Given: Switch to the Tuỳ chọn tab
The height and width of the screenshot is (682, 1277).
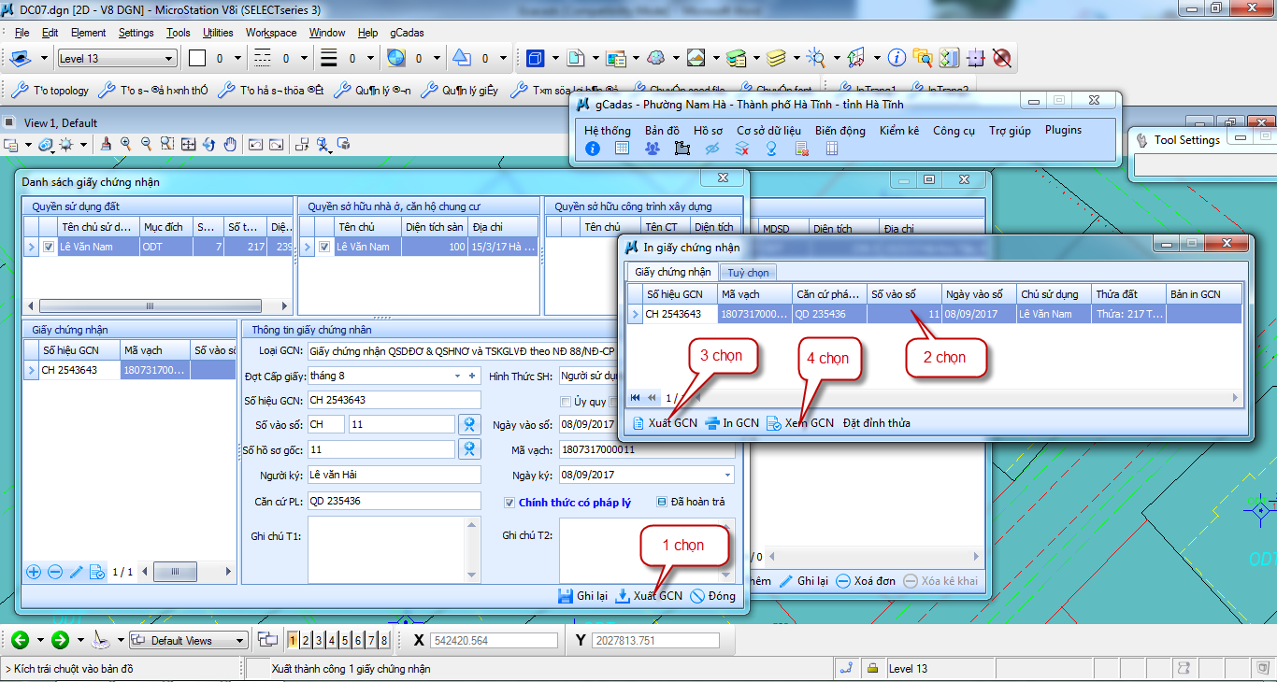Looking at the screenshot, I should point(748,272).
